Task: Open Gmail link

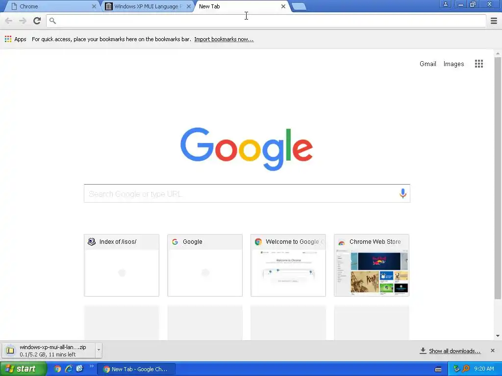Action: pyautogui.click(x=427, y=64)
